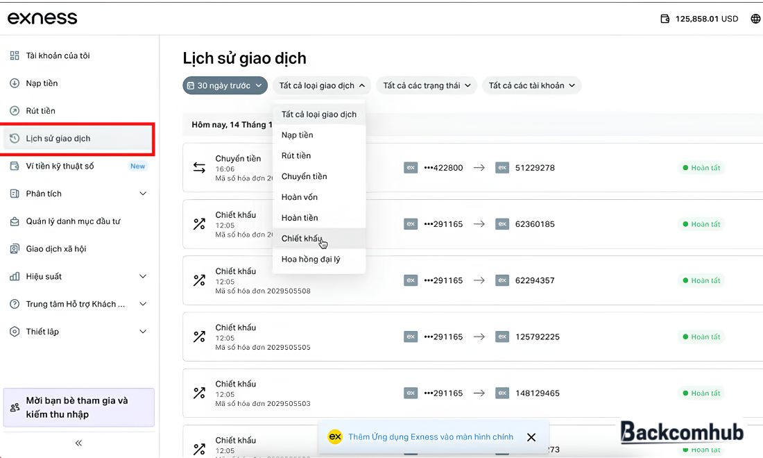Viewport: 763px width, 458px height.
Task: Click the Exness logo
Action: pos(42,18)
